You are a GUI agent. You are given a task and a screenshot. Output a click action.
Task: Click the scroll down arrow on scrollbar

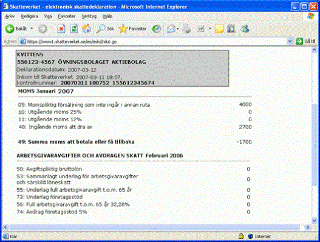coord(315,220)
